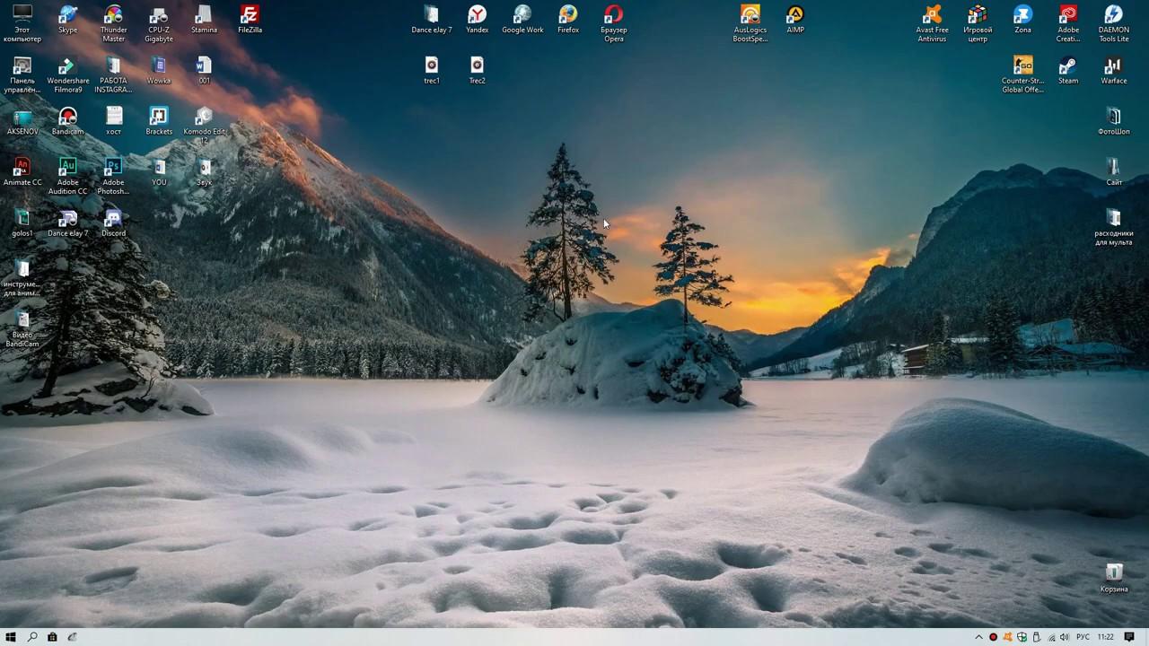Select the Bandicam desktop shortcut

(67, 118)
